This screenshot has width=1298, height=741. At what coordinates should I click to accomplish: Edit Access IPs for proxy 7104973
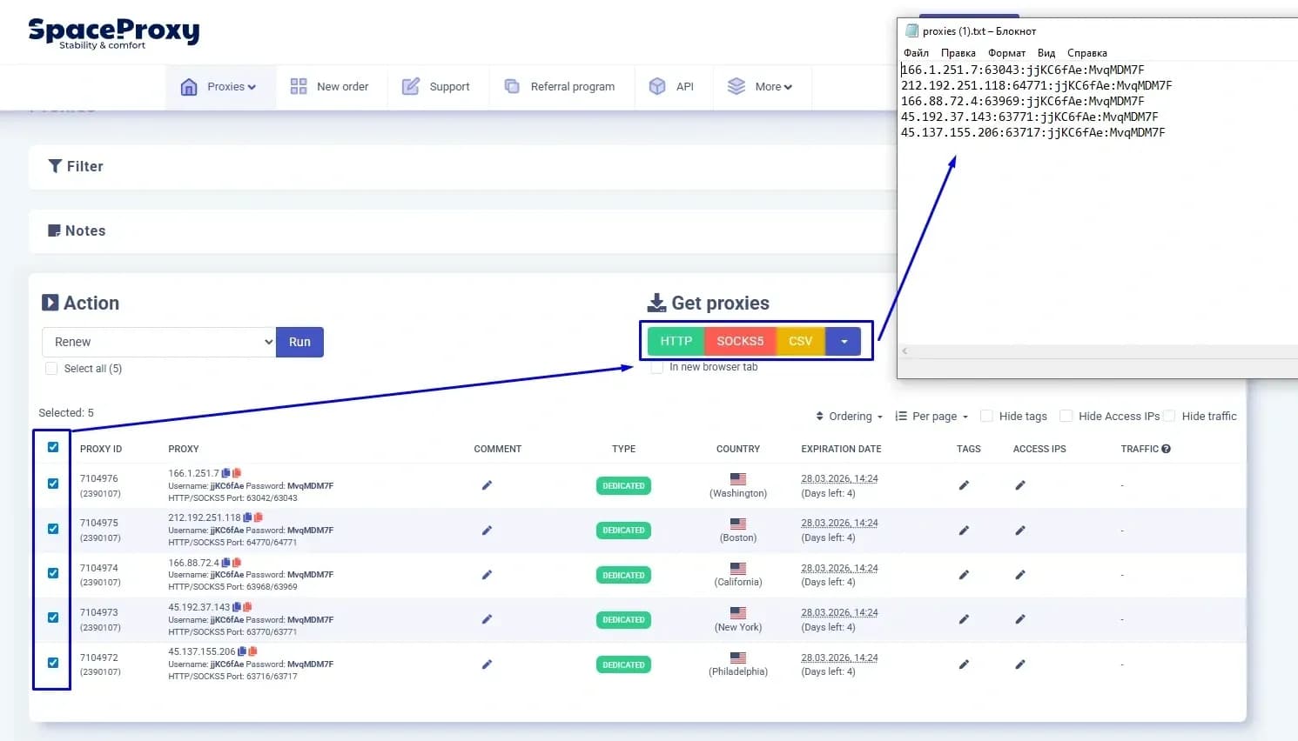click(1019, 617)
